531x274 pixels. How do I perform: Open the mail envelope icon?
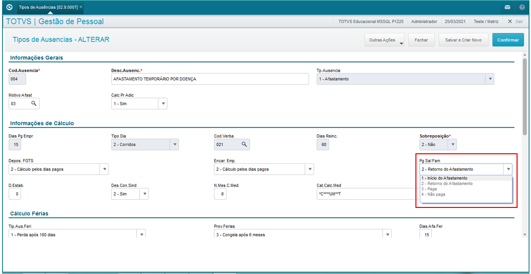507,7
